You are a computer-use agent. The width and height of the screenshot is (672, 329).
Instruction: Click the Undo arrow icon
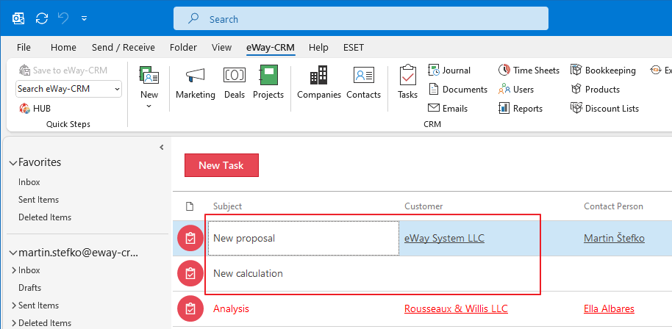click(63, 18)
